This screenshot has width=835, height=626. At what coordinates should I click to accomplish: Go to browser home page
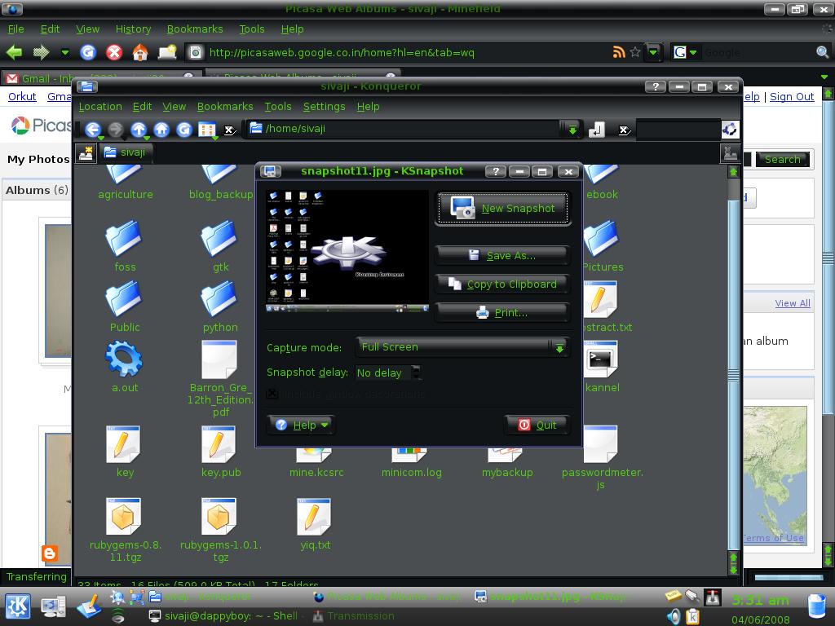tap(140, 52)
